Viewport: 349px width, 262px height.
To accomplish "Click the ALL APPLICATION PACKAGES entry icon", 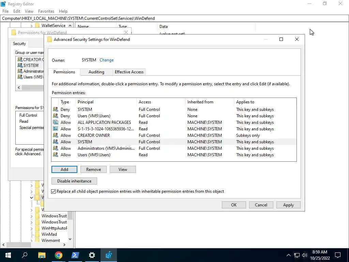I will point(56,122).
